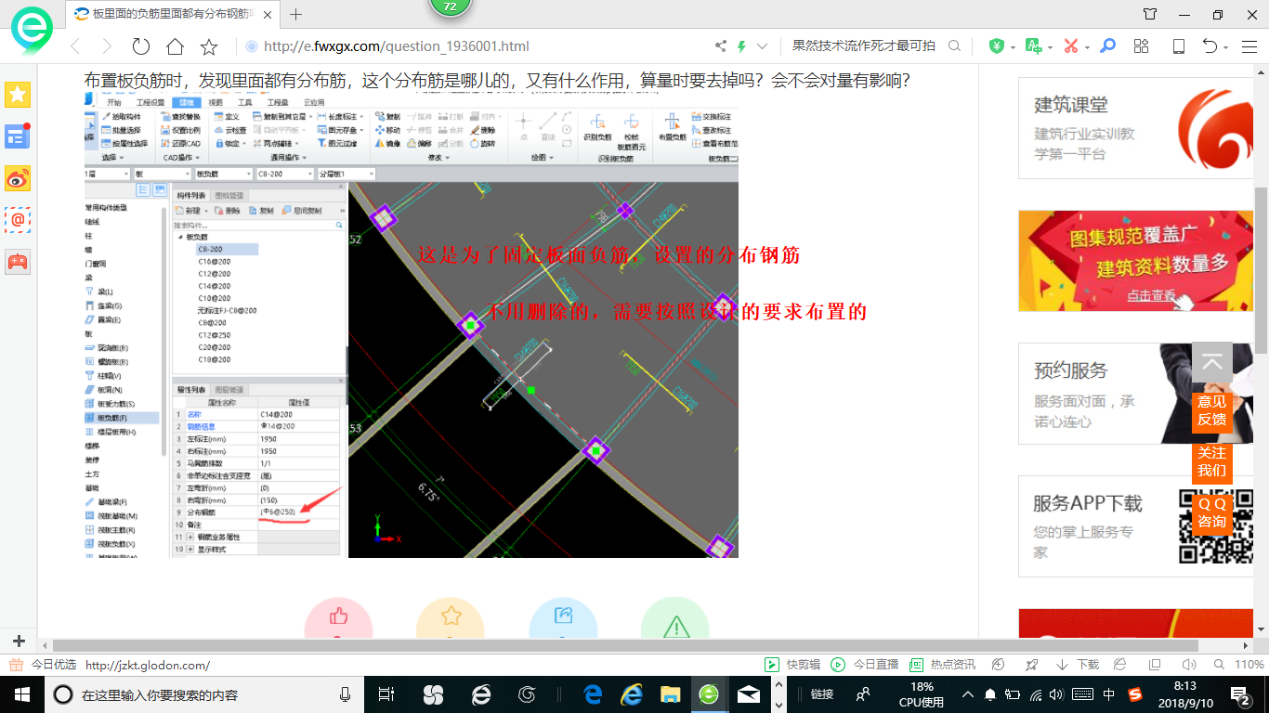The height and width of the screenshot is (713, 1269).
Task: Click the search magnifier in search box
Action: click(x=954, y=46)
